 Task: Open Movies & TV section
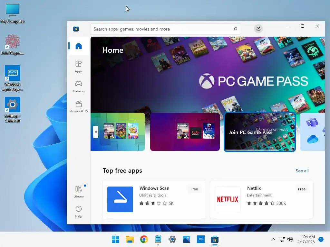pyautogui.click(x=79, y=107)
